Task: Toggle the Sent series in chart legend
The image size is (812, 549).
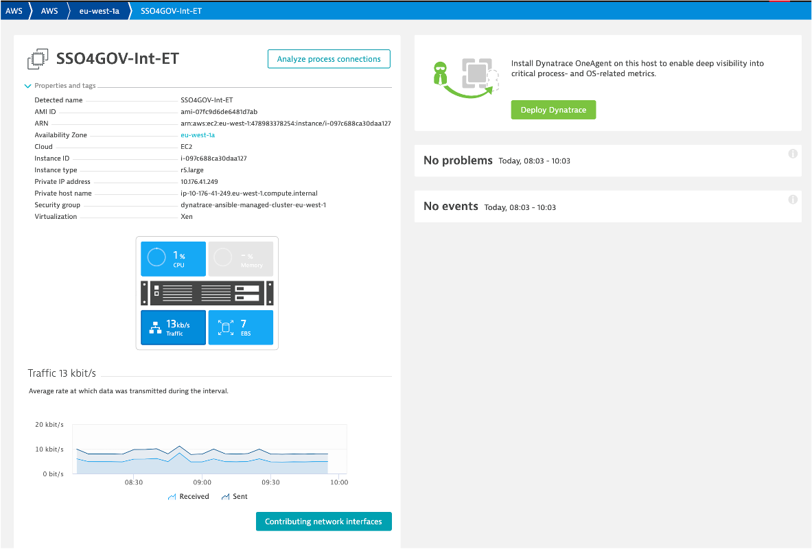Action: point(234,496)
